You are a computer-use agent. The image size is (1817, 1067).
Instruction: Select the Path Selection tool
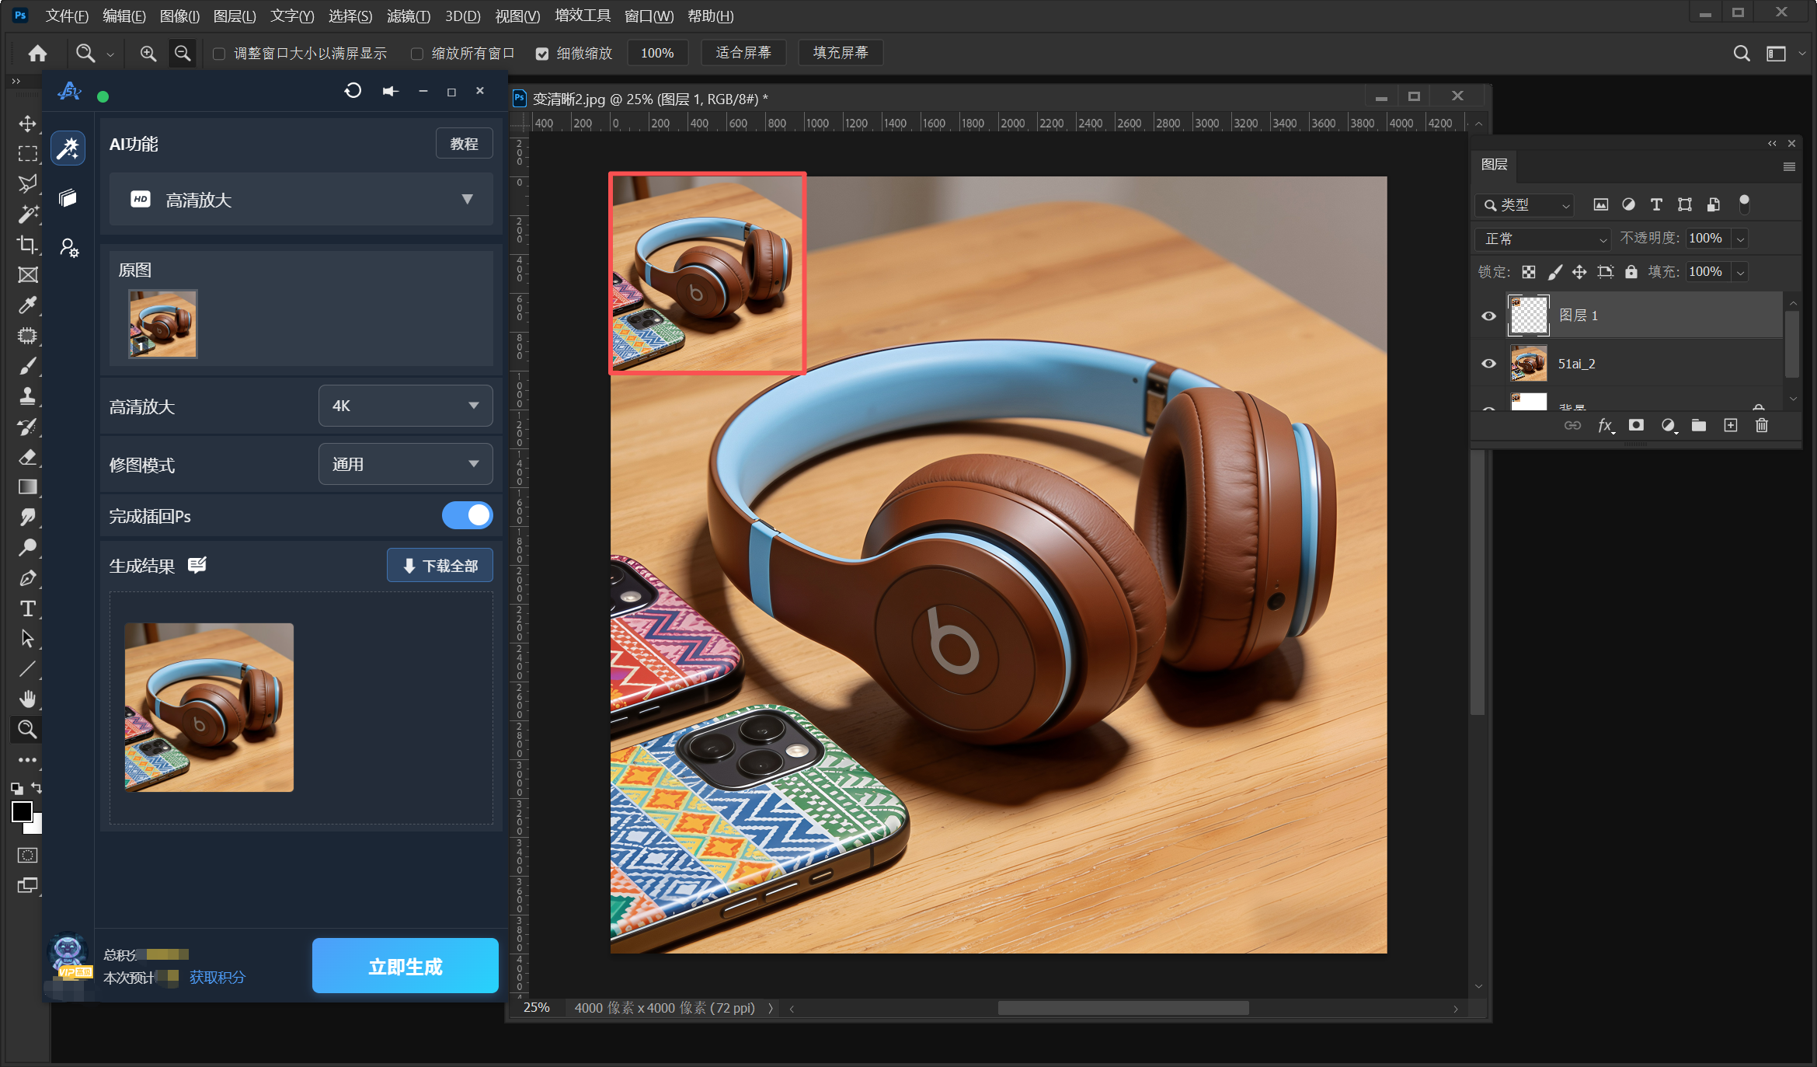[x=27, y=639]
